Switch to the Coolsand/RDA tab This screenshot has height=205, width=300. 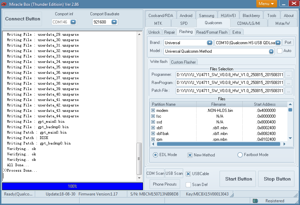tap(161, 15)
